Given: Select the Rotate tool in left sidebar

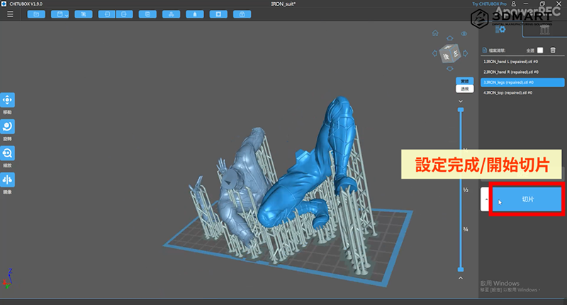Looking at the screenshot, I should pos(7,126).
